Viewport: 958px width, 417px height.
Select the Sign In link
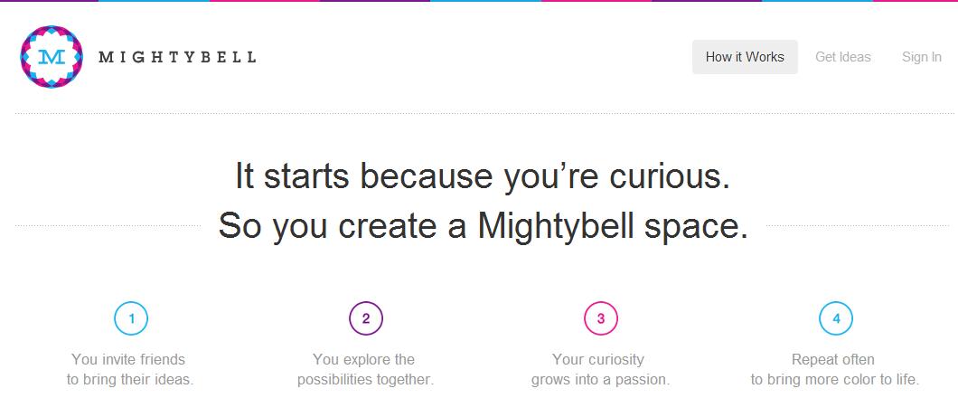point(921,57)
